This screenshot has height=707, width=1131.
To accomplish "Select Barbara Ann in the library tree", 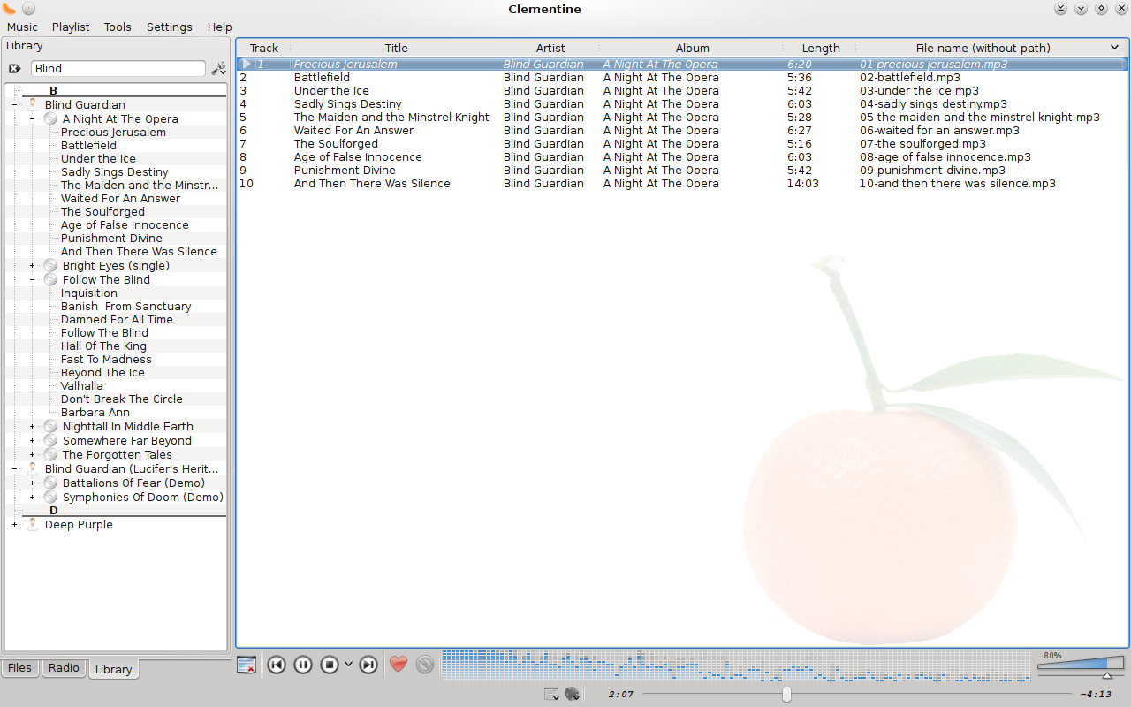I will point(95,413).
